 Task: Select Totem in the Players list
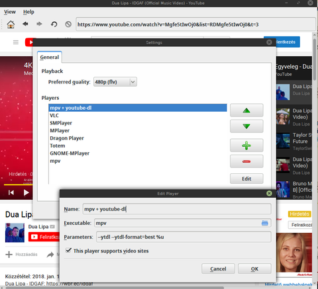[138, 145]
